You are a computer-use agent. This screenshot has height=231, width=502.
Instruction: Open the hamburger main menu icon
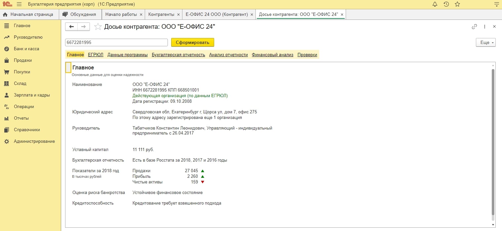pyautogui.click(x=19, y=4)
